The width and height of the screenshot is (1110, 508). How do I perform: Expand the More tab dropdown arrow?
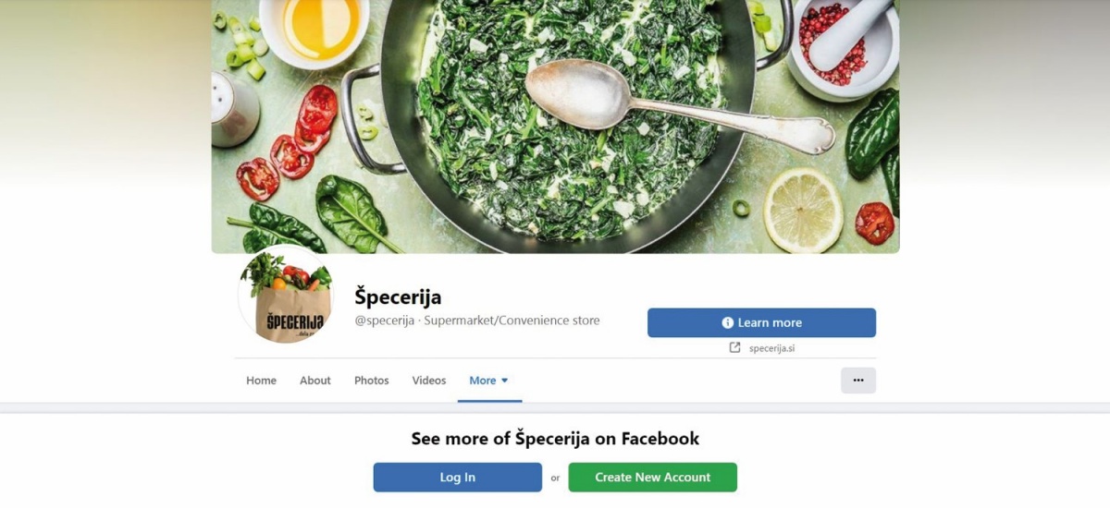click(x=505, y=381)
